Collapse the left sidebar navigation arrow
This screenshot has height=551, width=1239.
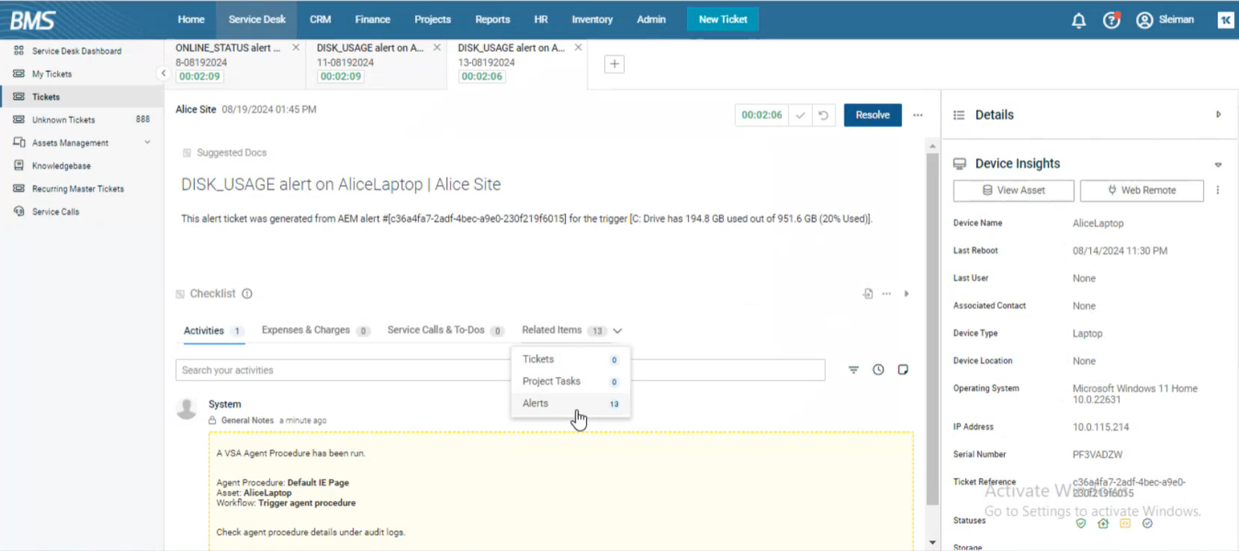[x=163, y=73]
